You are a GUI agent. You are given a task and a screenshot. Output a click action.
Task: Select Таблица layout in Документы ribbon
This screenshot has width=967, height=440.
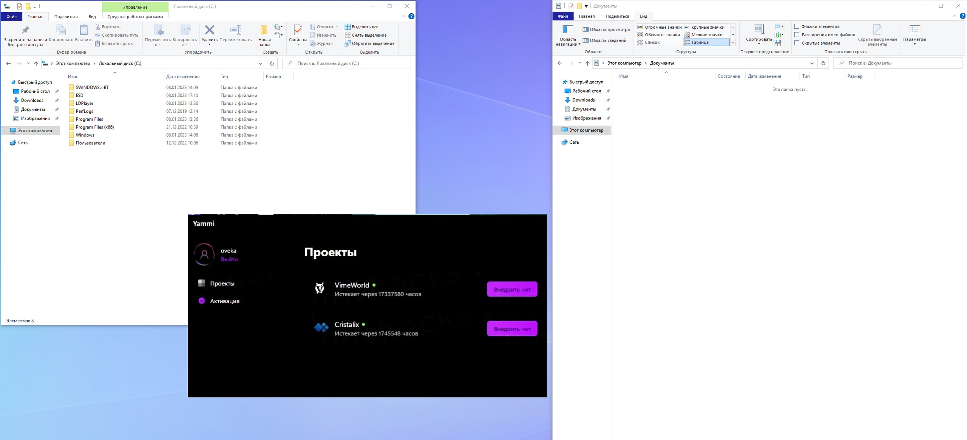pos(706,42)
